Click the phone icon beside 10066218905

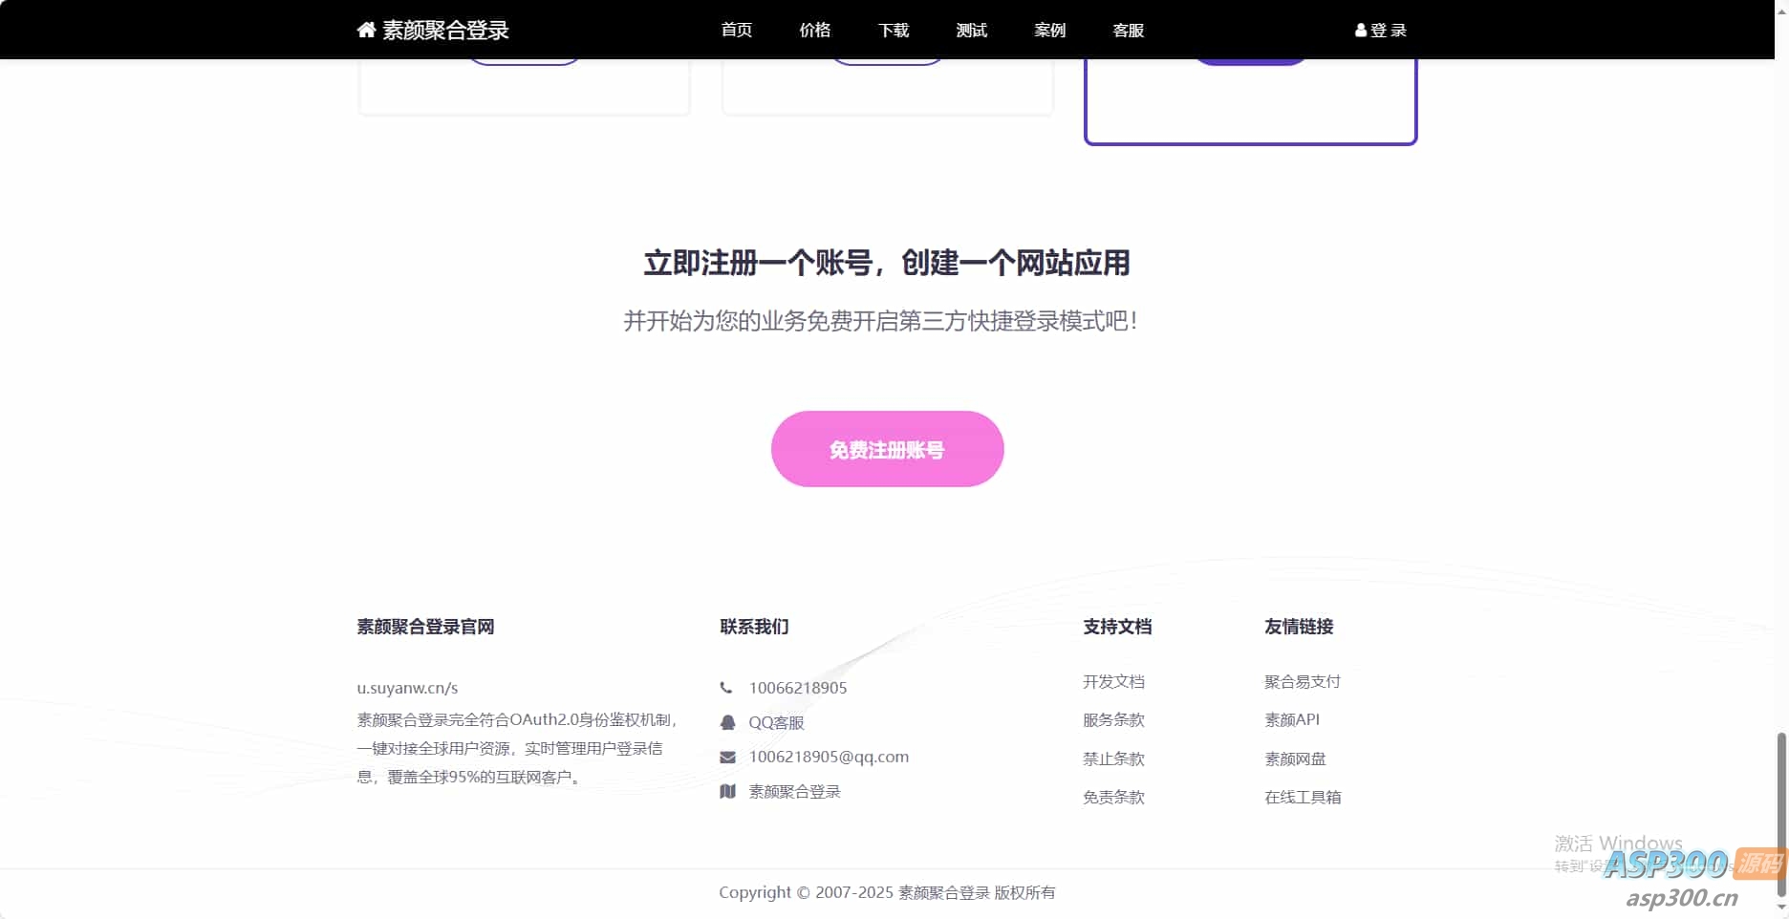[x=727, y=687]
